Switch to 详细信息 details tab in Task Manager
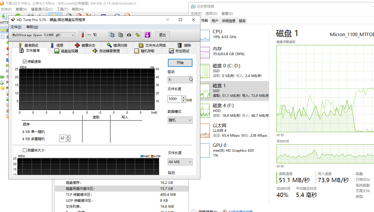This screenshot has height=212, width=374. click(x=229, y=21)
